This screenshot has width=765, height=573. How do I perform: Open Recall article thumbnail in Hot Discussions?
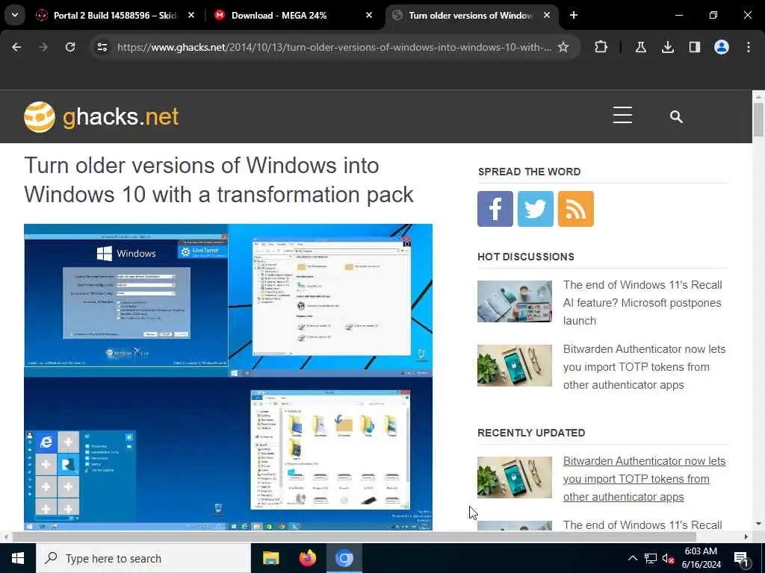pos(515,301)
